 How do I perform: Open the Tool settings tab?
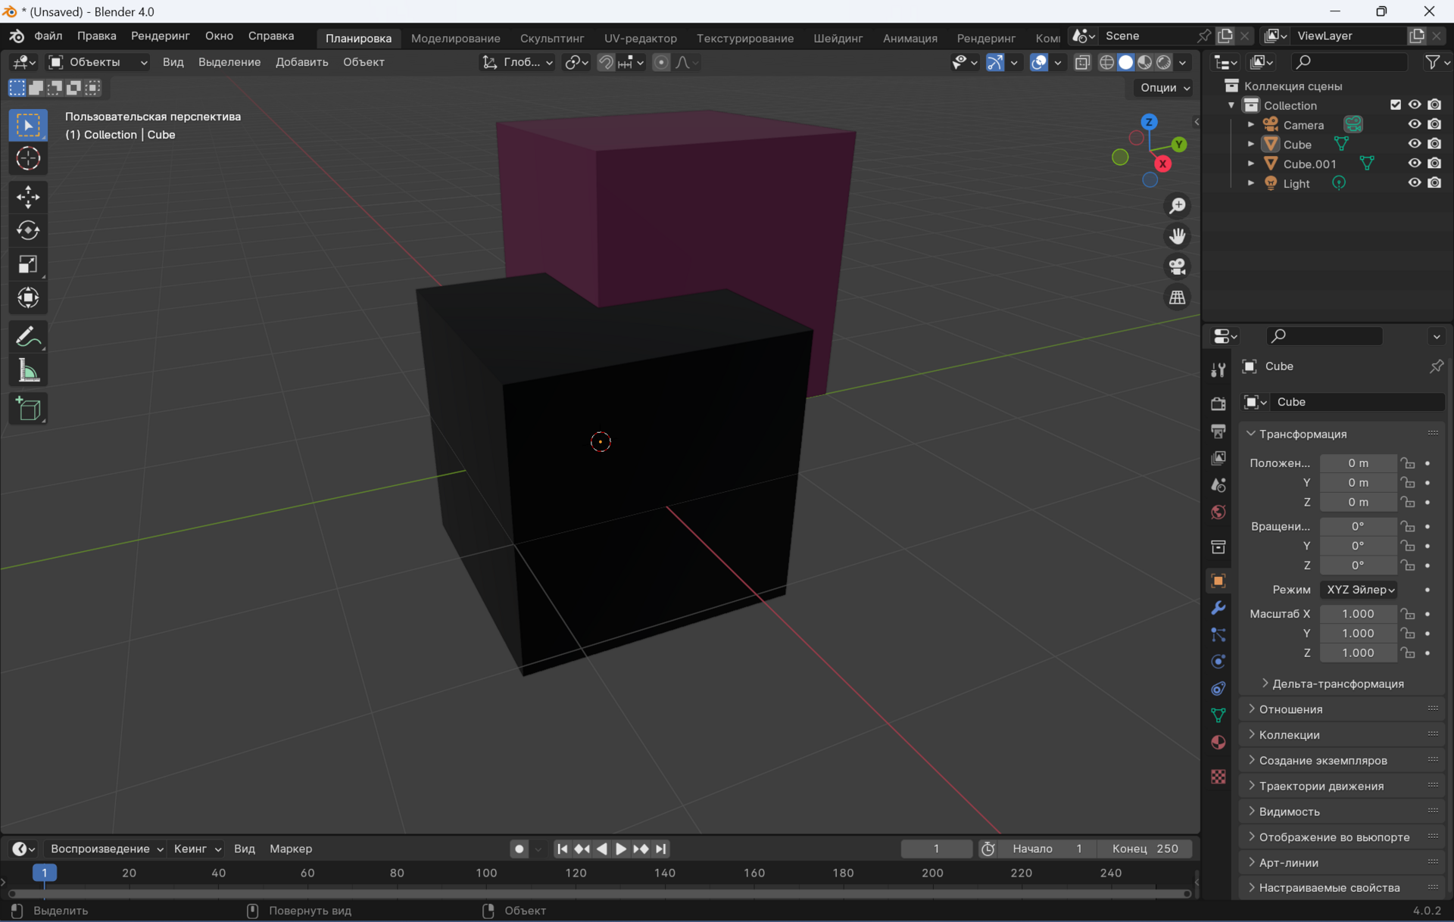pos(1218,369)
